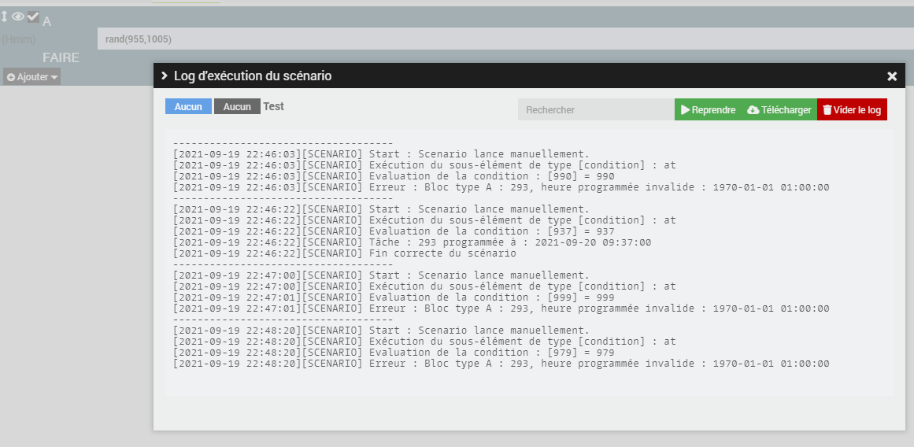Click the red Vider le log button
The width and height of the screenshot is (914, 447).
[x=852, y=110]
